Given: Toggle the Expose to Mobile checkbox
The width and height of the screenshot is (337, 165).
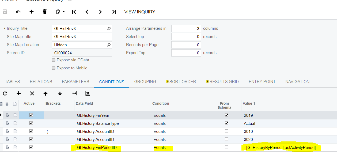Looking at the screenshot, I should click(x=54, y=68).
